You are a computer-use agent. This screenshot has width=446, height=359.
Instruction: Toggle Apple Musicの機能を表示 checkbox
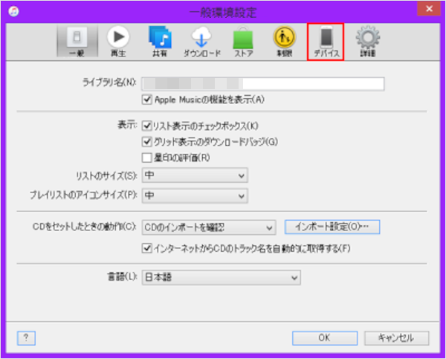(146, 99)
